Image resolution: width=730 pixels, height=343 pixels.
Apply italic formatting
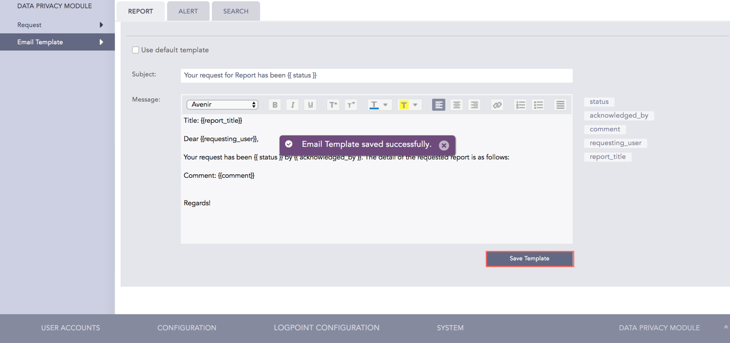coord(292,104)
